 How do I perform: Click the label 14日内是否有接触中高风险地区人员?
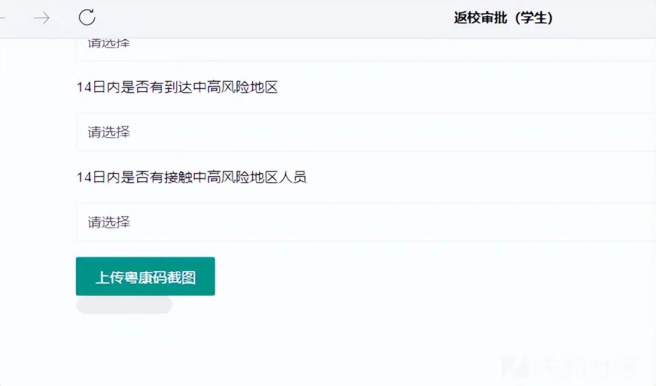(191, 177)
